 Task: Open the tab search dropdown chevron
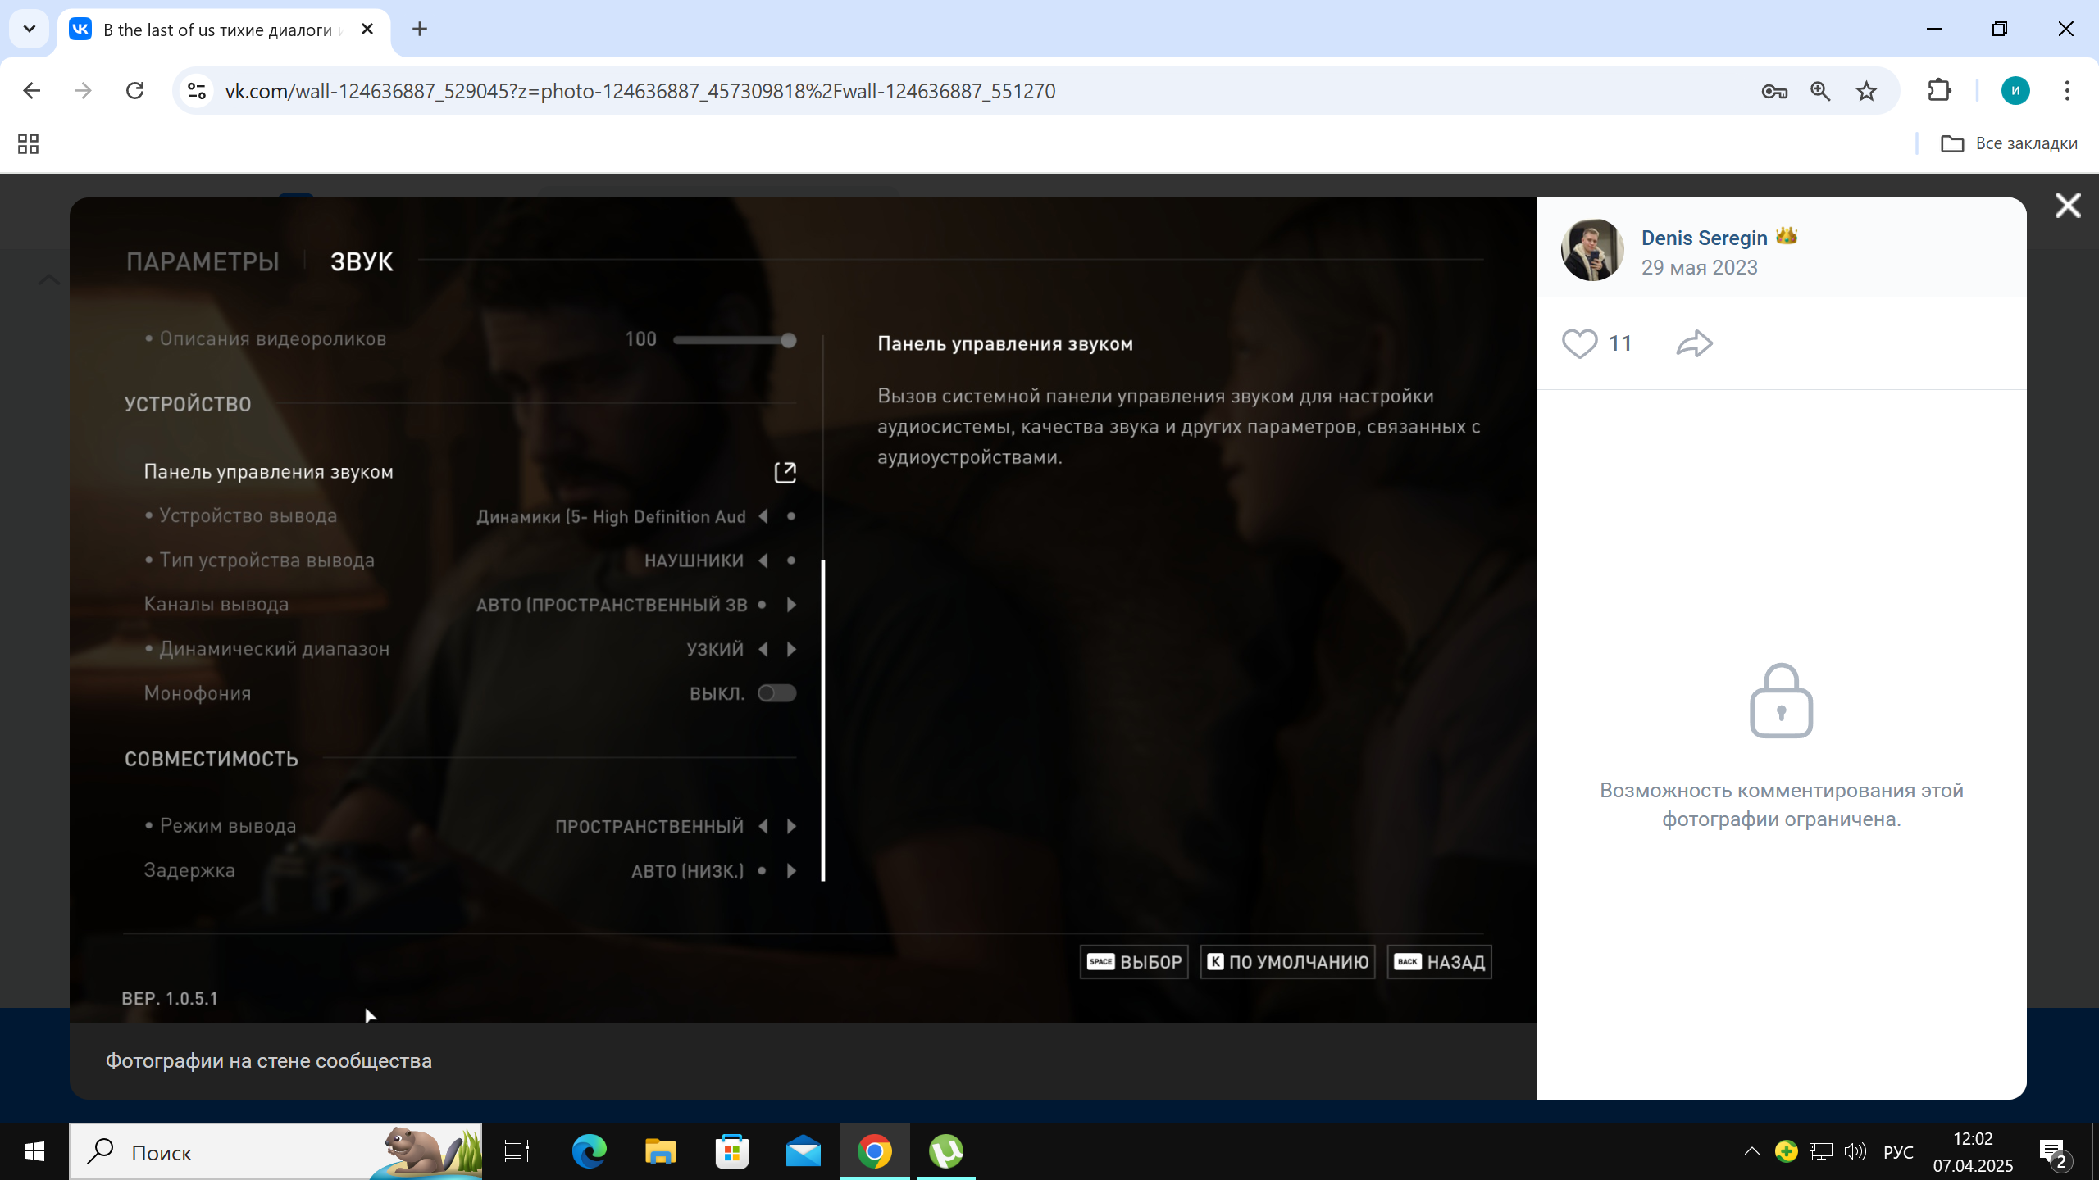click(x=30, y=29)
